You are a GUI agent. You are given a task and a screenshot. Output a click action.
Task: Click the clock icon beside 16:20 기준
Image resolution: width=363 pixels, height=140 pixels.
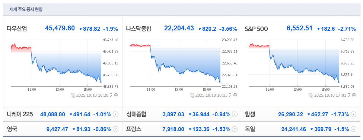[x=73, y=95]
